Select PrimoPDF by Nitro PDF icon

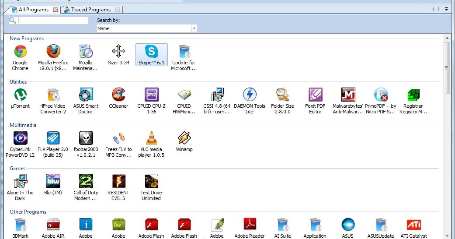click(x=381, y=95)
